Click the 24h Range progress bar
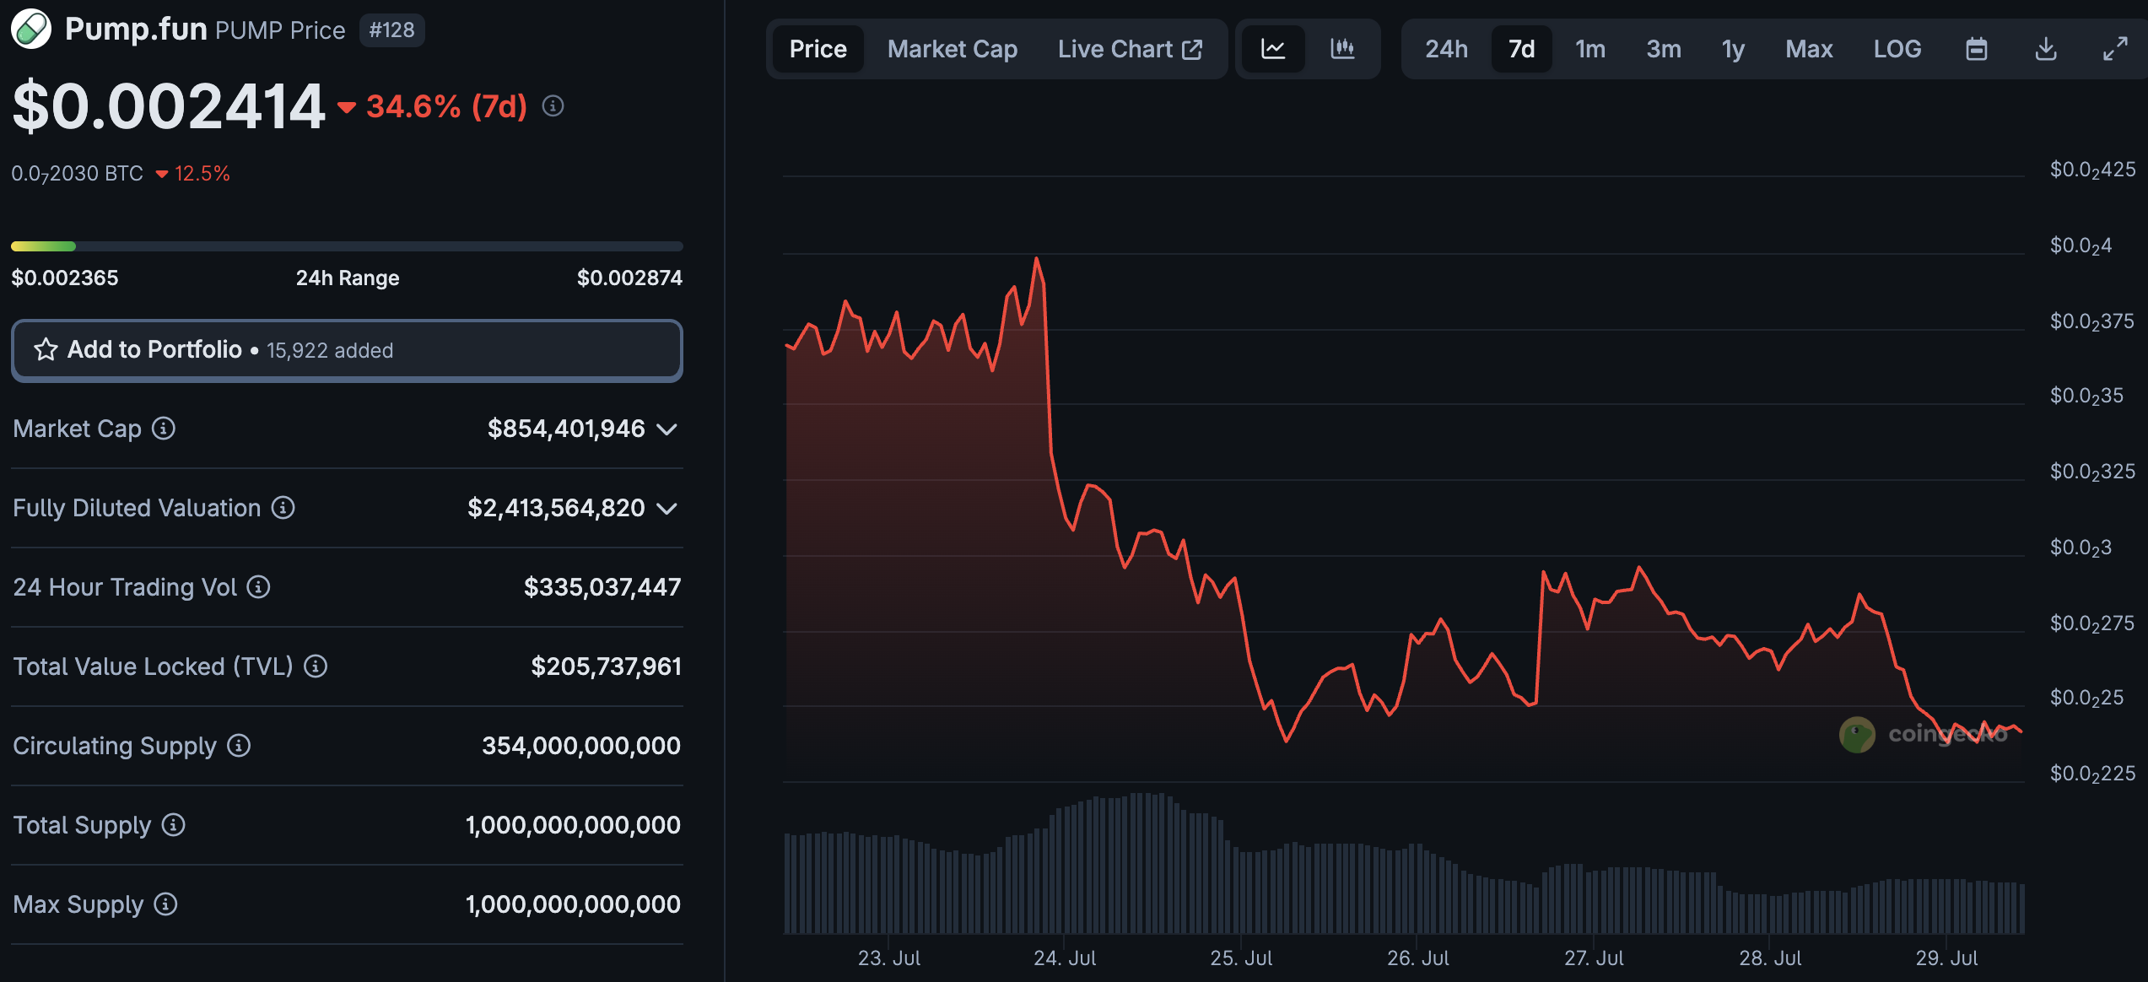 click(347, 245)
